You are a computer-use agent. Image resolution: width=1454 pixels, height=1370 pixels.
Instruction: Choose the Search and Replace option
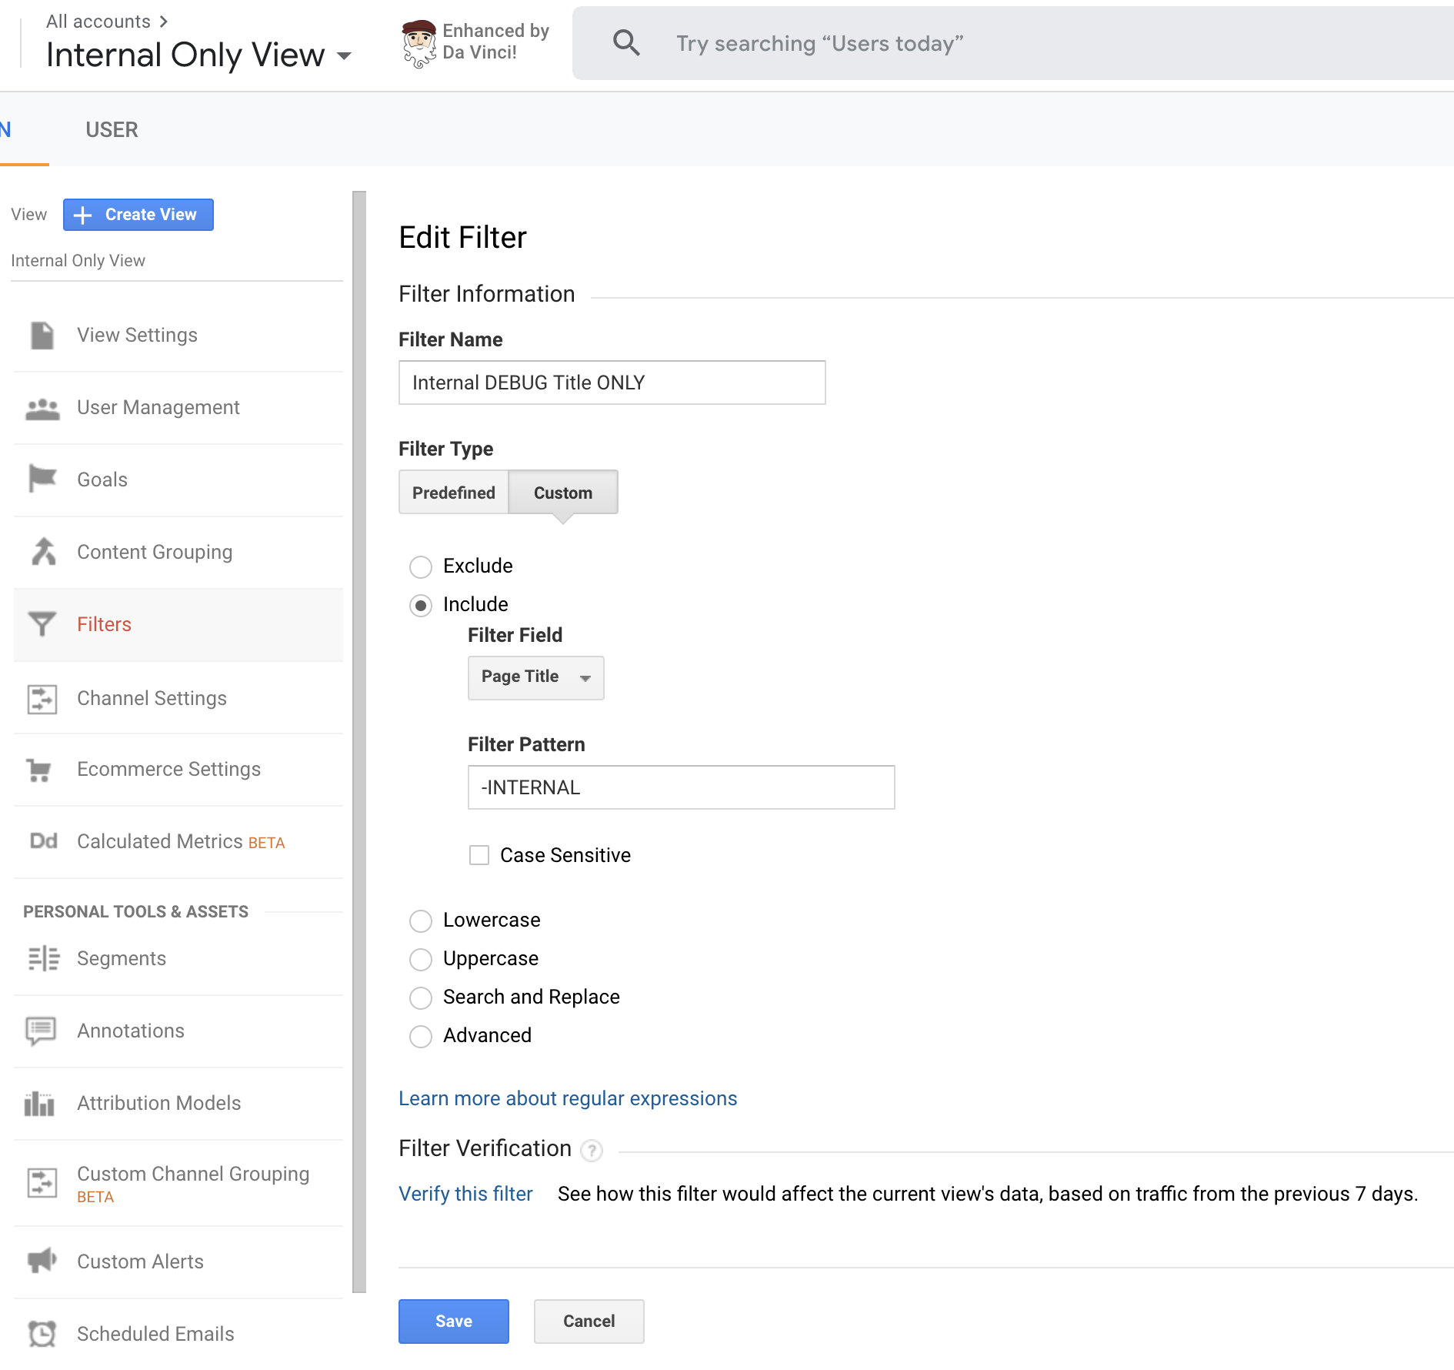tap(421, 998)
